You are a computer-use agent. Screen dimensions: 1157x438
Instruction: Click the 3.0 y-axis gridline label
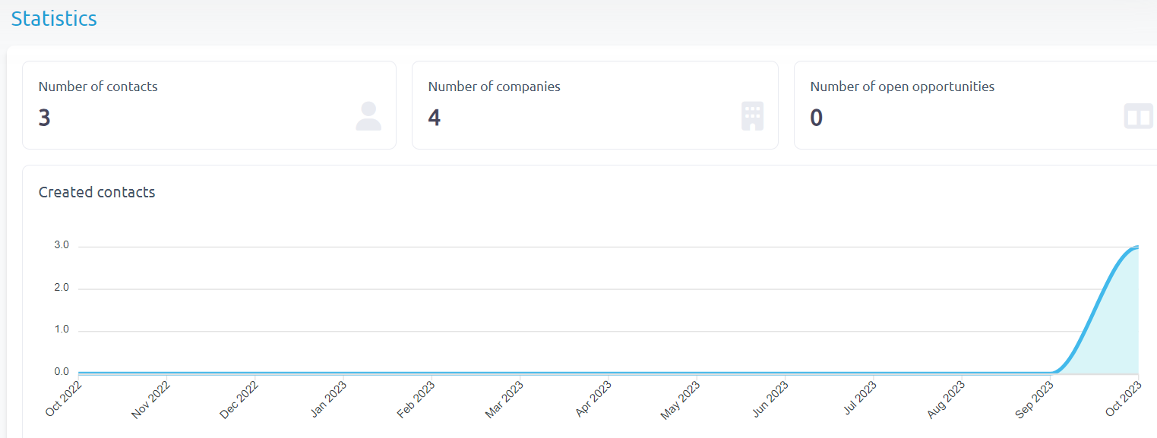62,245
